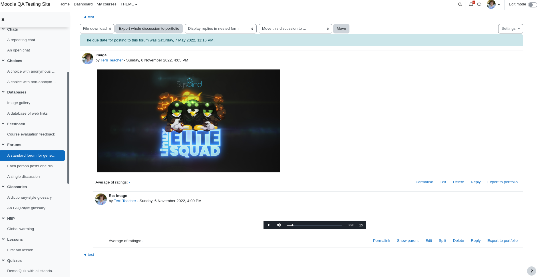Screen dimensions: 539x277
Task: Click the sidebar vertical scrollbar
Action: 68,127
